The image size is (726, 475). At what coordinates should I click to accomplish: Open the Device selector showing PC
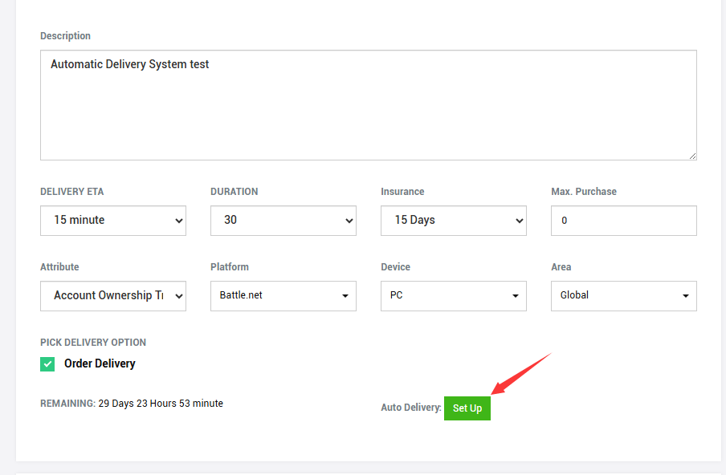pos(453,296)
